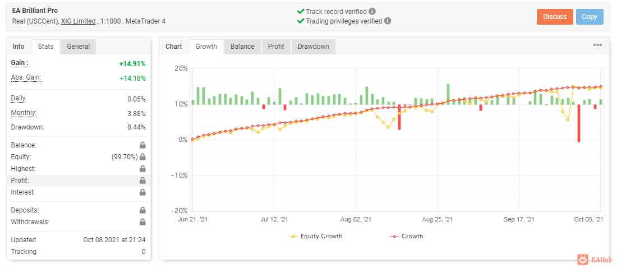Screen dimensions: 617x268
Task: Click the blue Copy button
Action: (590, 16)
